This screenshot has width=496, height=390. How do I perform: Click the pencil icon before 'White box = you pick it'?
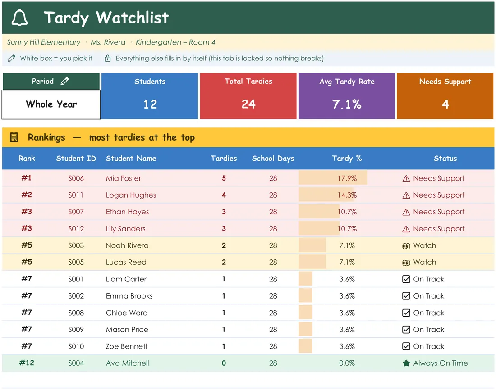coord(12,58)
